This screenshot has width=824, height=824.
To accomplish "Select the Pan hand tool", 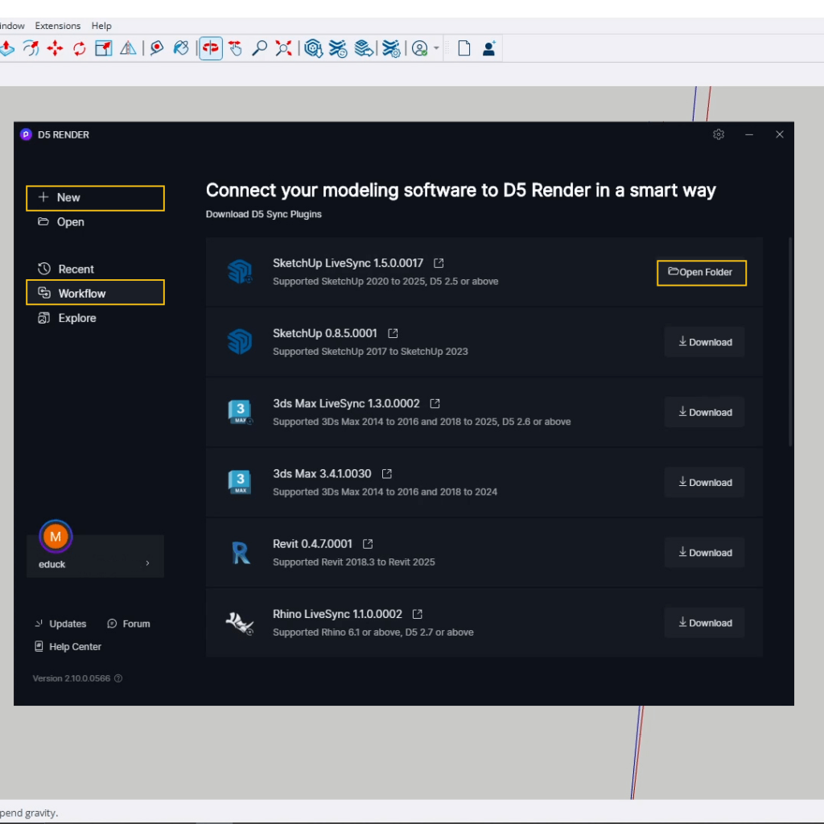I will click(235, 49).
